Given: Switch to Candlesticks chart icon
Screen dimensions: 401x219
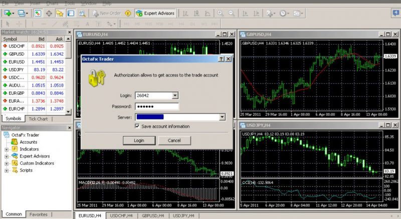Looking at the screenshot, I should [x=196, y=13].
